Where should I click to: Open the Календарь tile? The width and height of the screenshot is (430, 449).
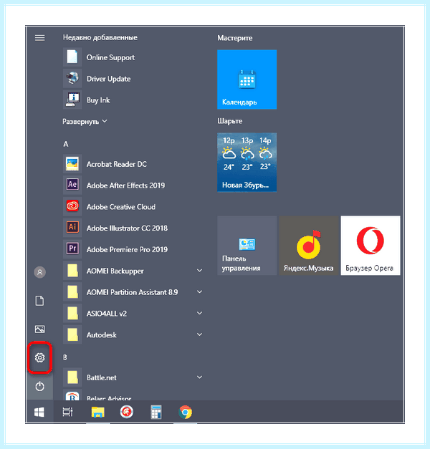point(247,79)
